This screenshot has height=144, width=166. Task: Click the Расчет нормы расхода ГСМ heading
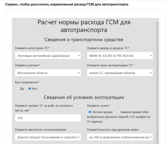tap(84, 26)
